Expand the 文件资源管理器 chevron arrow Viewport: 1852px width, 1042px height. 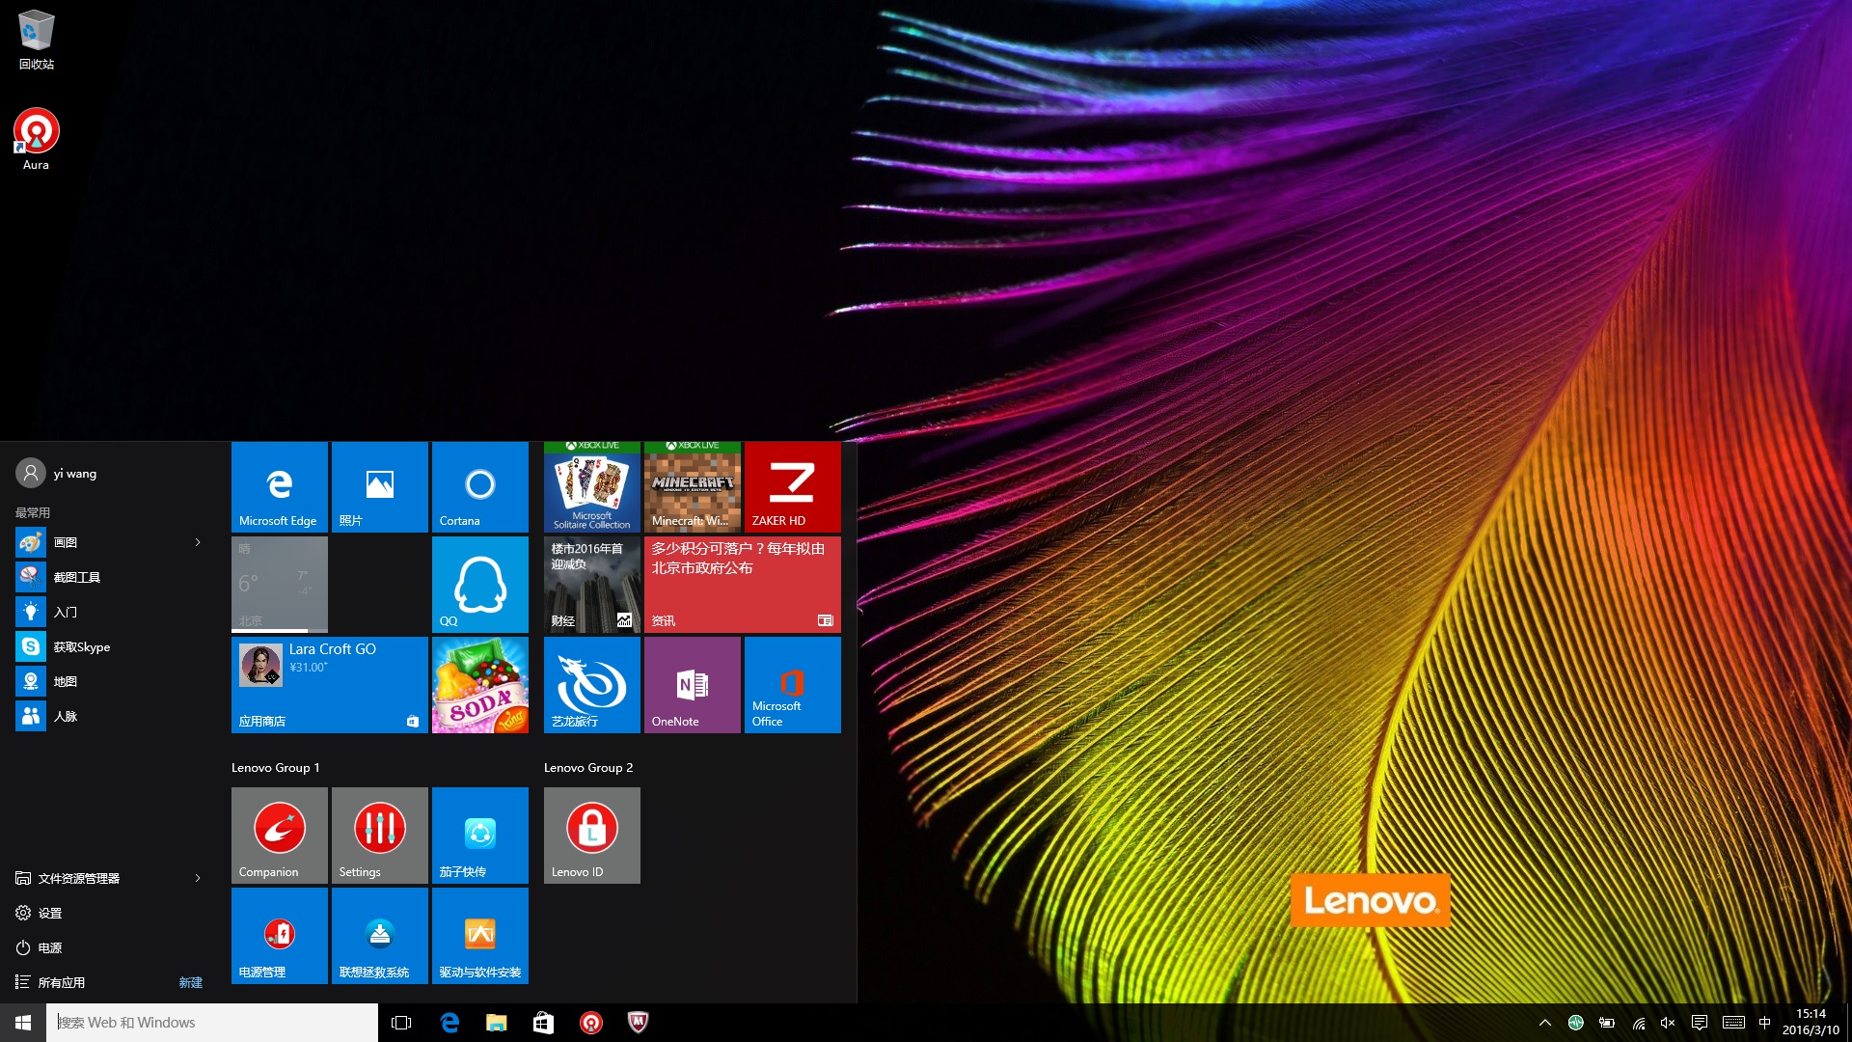coord(199,878)
